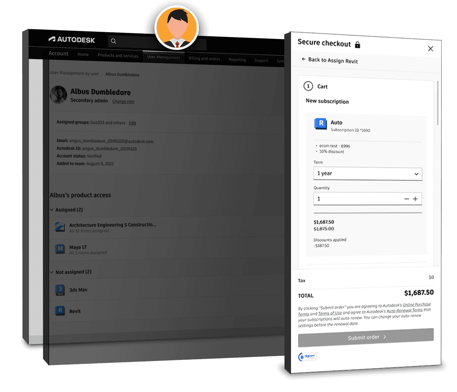Viewport: 457px width, 392px height.
Task: Click the lock icon beside Secure checkout
Action: tap(357, 45)
